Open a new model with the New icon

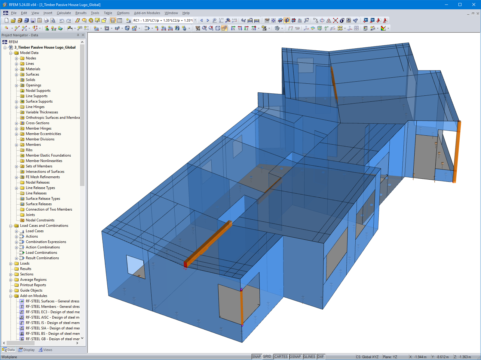7,20
